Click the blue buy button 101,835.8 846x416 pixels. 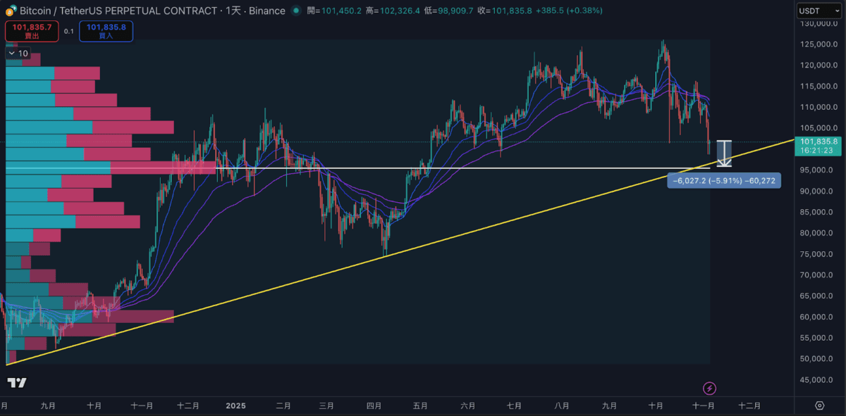[105, 31]
